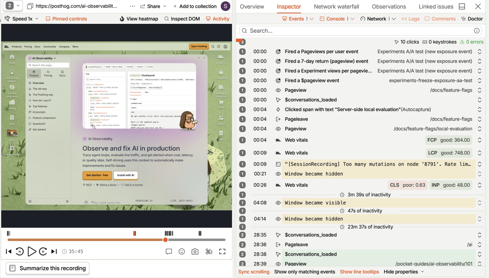Expand the Web vitals FCP row
Screen dimensions: 489x278
click(480, 140)
